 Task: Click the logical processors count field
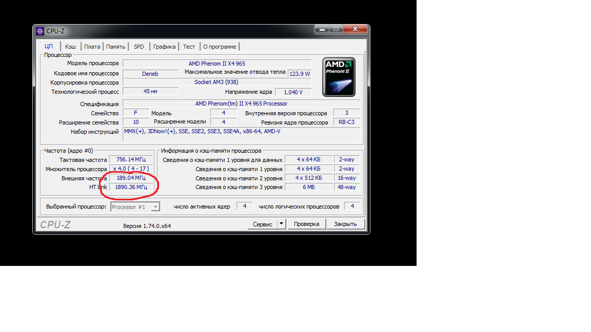tap(352, 206)
